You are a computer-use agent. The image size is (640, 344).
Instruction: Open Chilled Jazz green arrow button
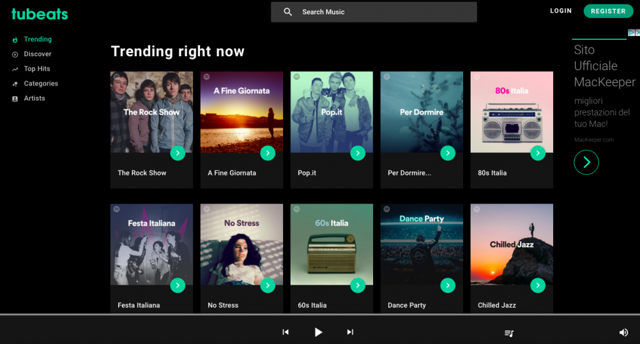point(537,285)
